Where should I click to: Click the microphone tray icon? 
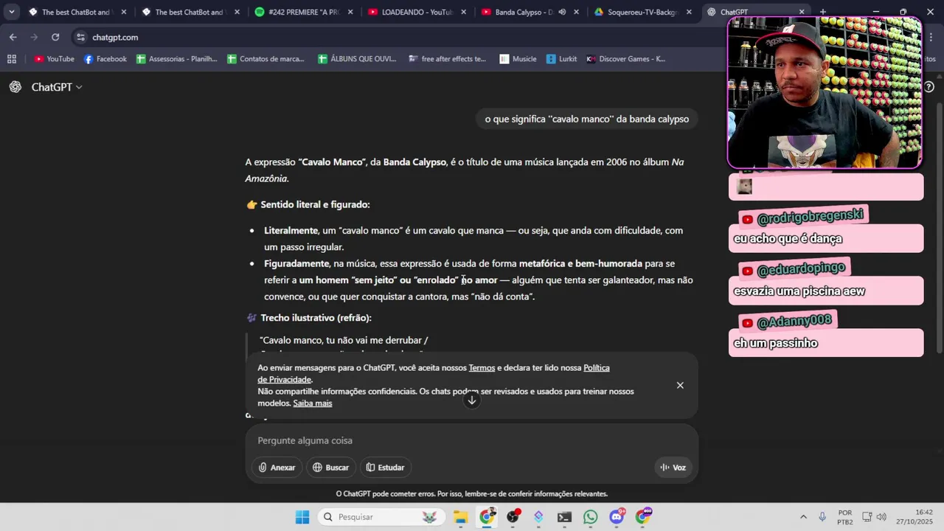pos(823,517)
